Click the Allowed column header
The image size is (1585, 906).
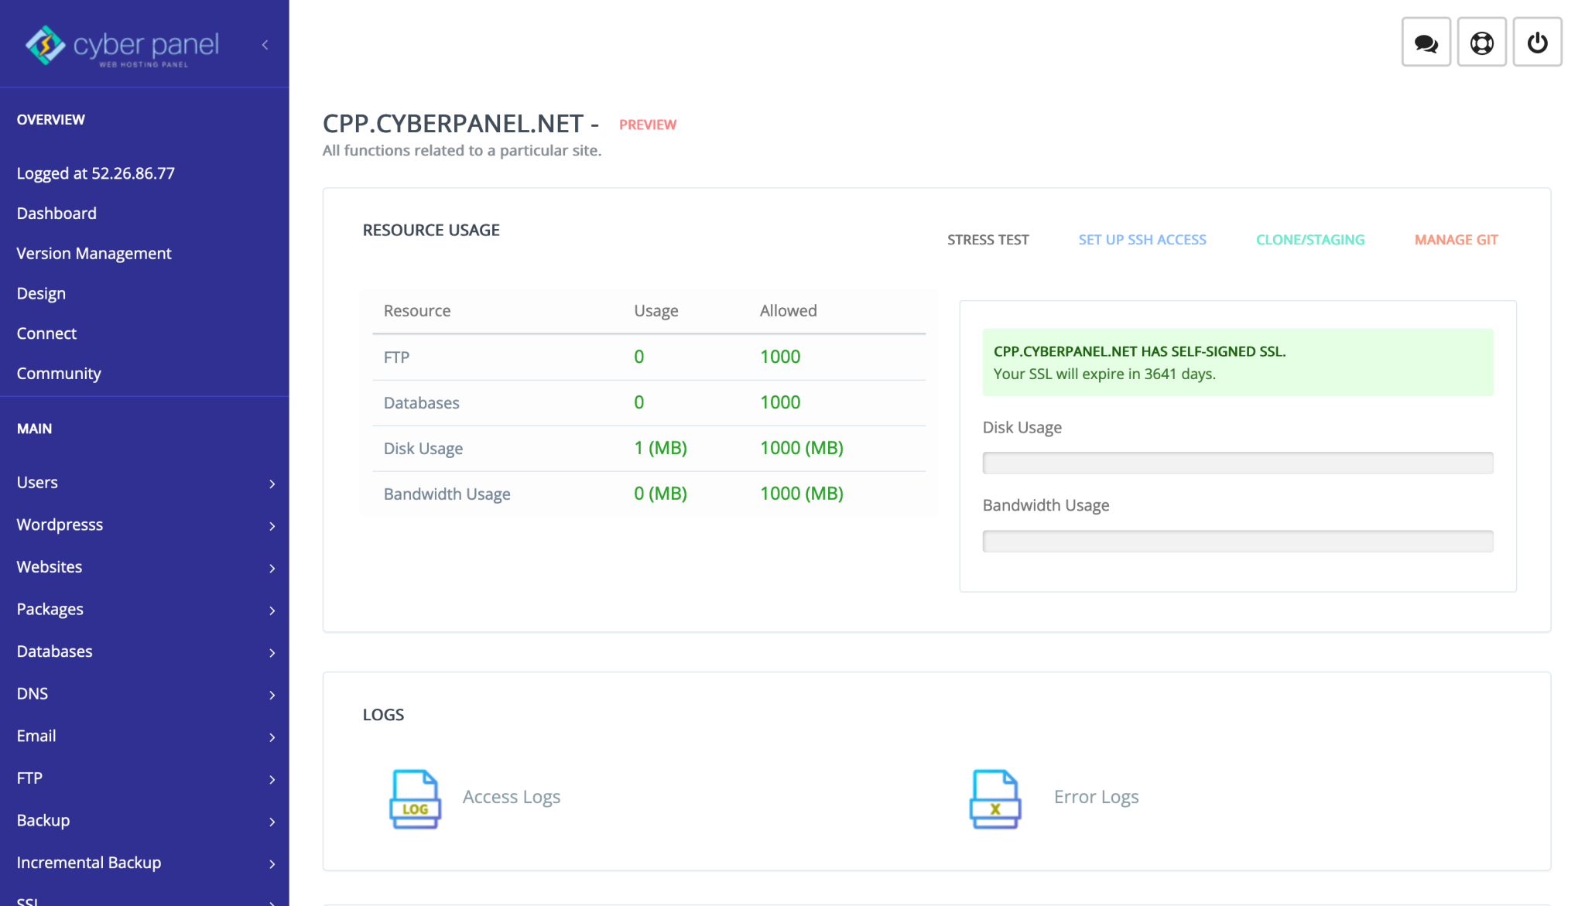pyautogui.click(x=788, y=311)
